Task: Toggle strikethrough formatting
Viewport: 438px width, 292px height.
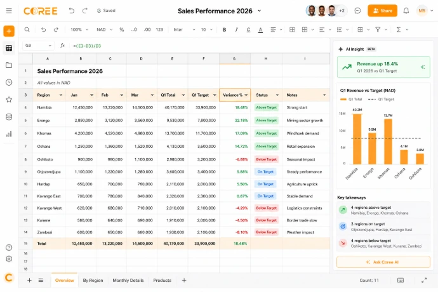Action: (x=248, y=29)
